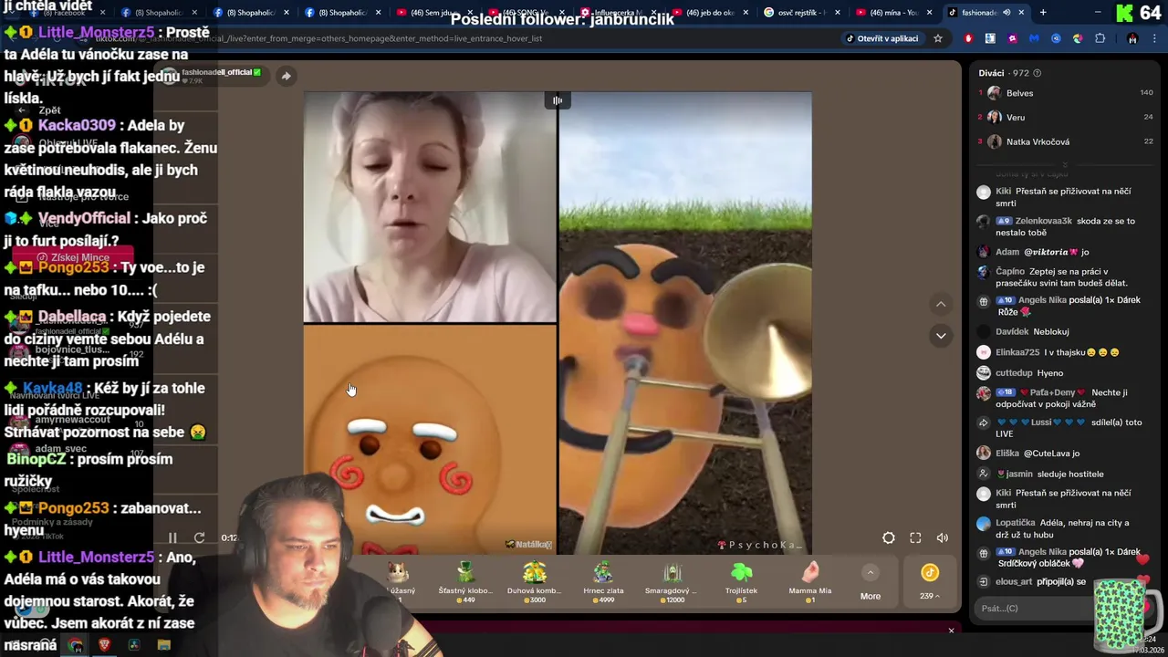Image resolution: width=1168 pixels, height=657 pixels.
Task: Switch to the (8) Facebook tab
Action: point(69,13)
